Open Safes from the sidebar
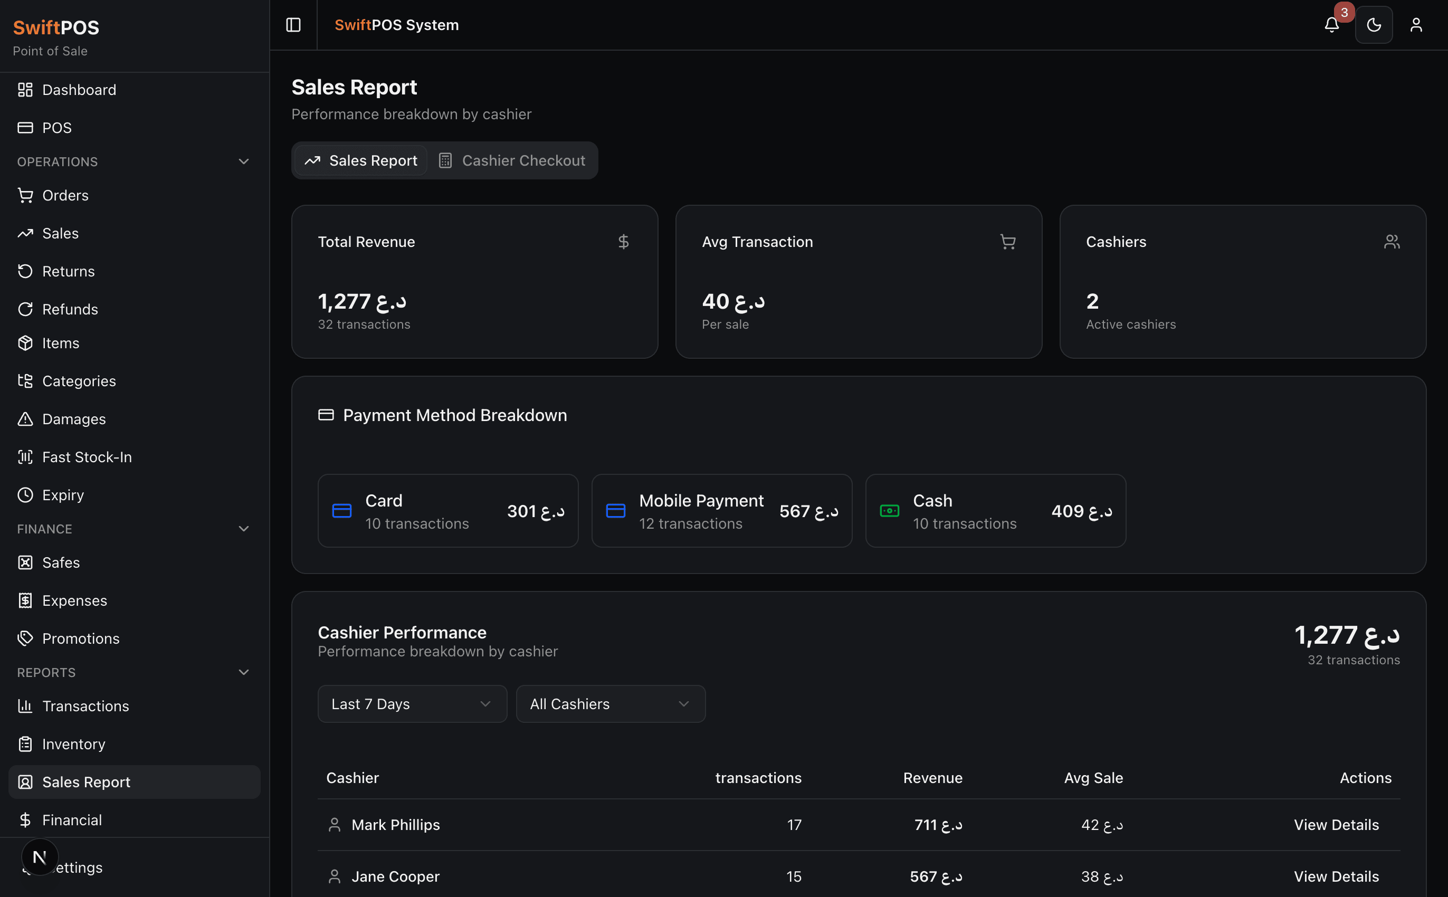 pos(61,562)
